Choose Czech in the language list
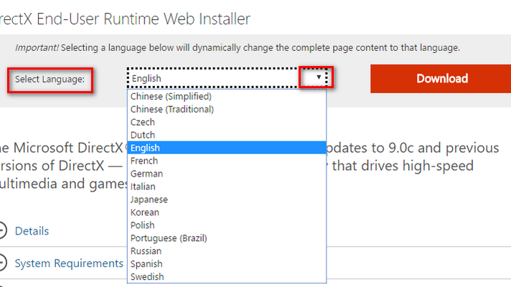Screen dimensions: 511x287 227,122
